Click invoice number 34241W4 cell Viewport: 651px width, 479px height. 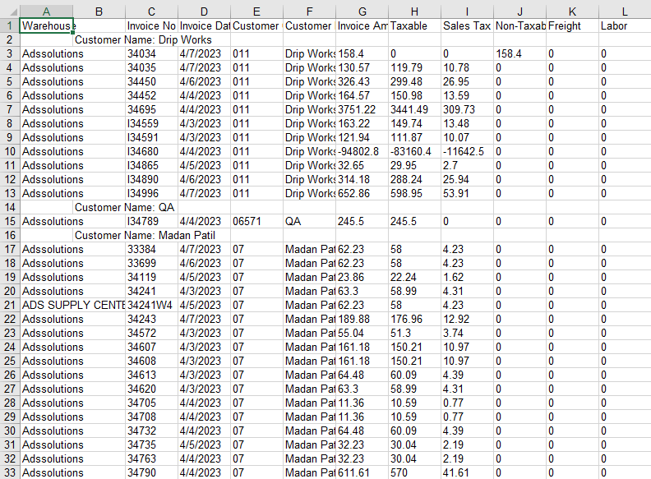click(x=151, y=305)
